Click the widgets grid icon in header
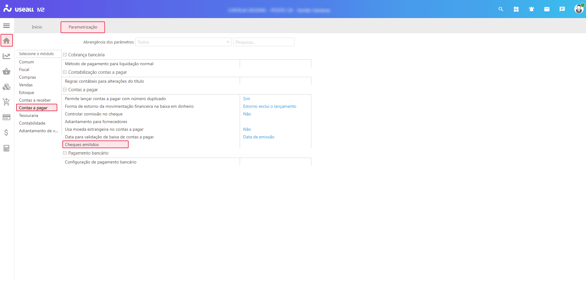The height and width of the screenshot is (281, 586). click(x=516, y=9)
